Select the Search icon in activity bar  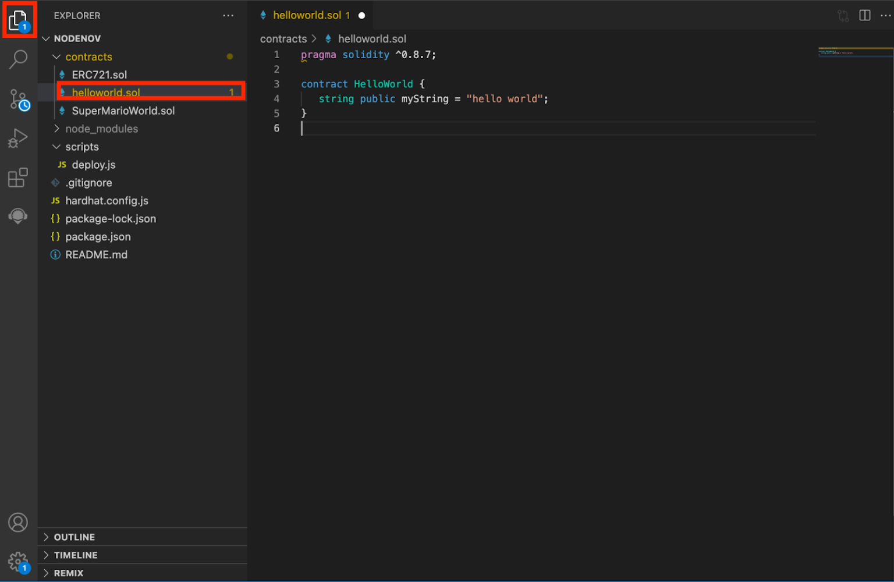pyautogui.click(x=17, y=58)
